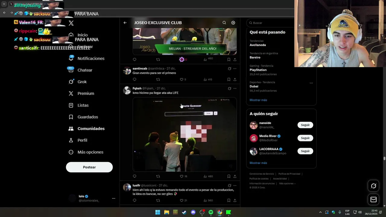This screenshot has height=217, width=386.
Task: Open search inside the community header
Action: pyautogui.click(x=224, y=23)
